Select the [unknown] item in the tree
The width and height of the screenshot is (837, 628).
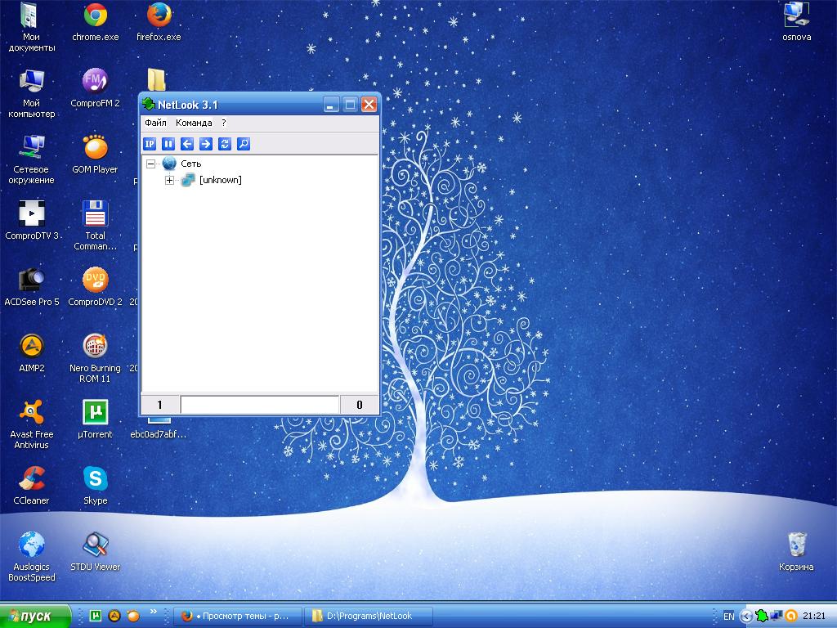tap(220, 180)
